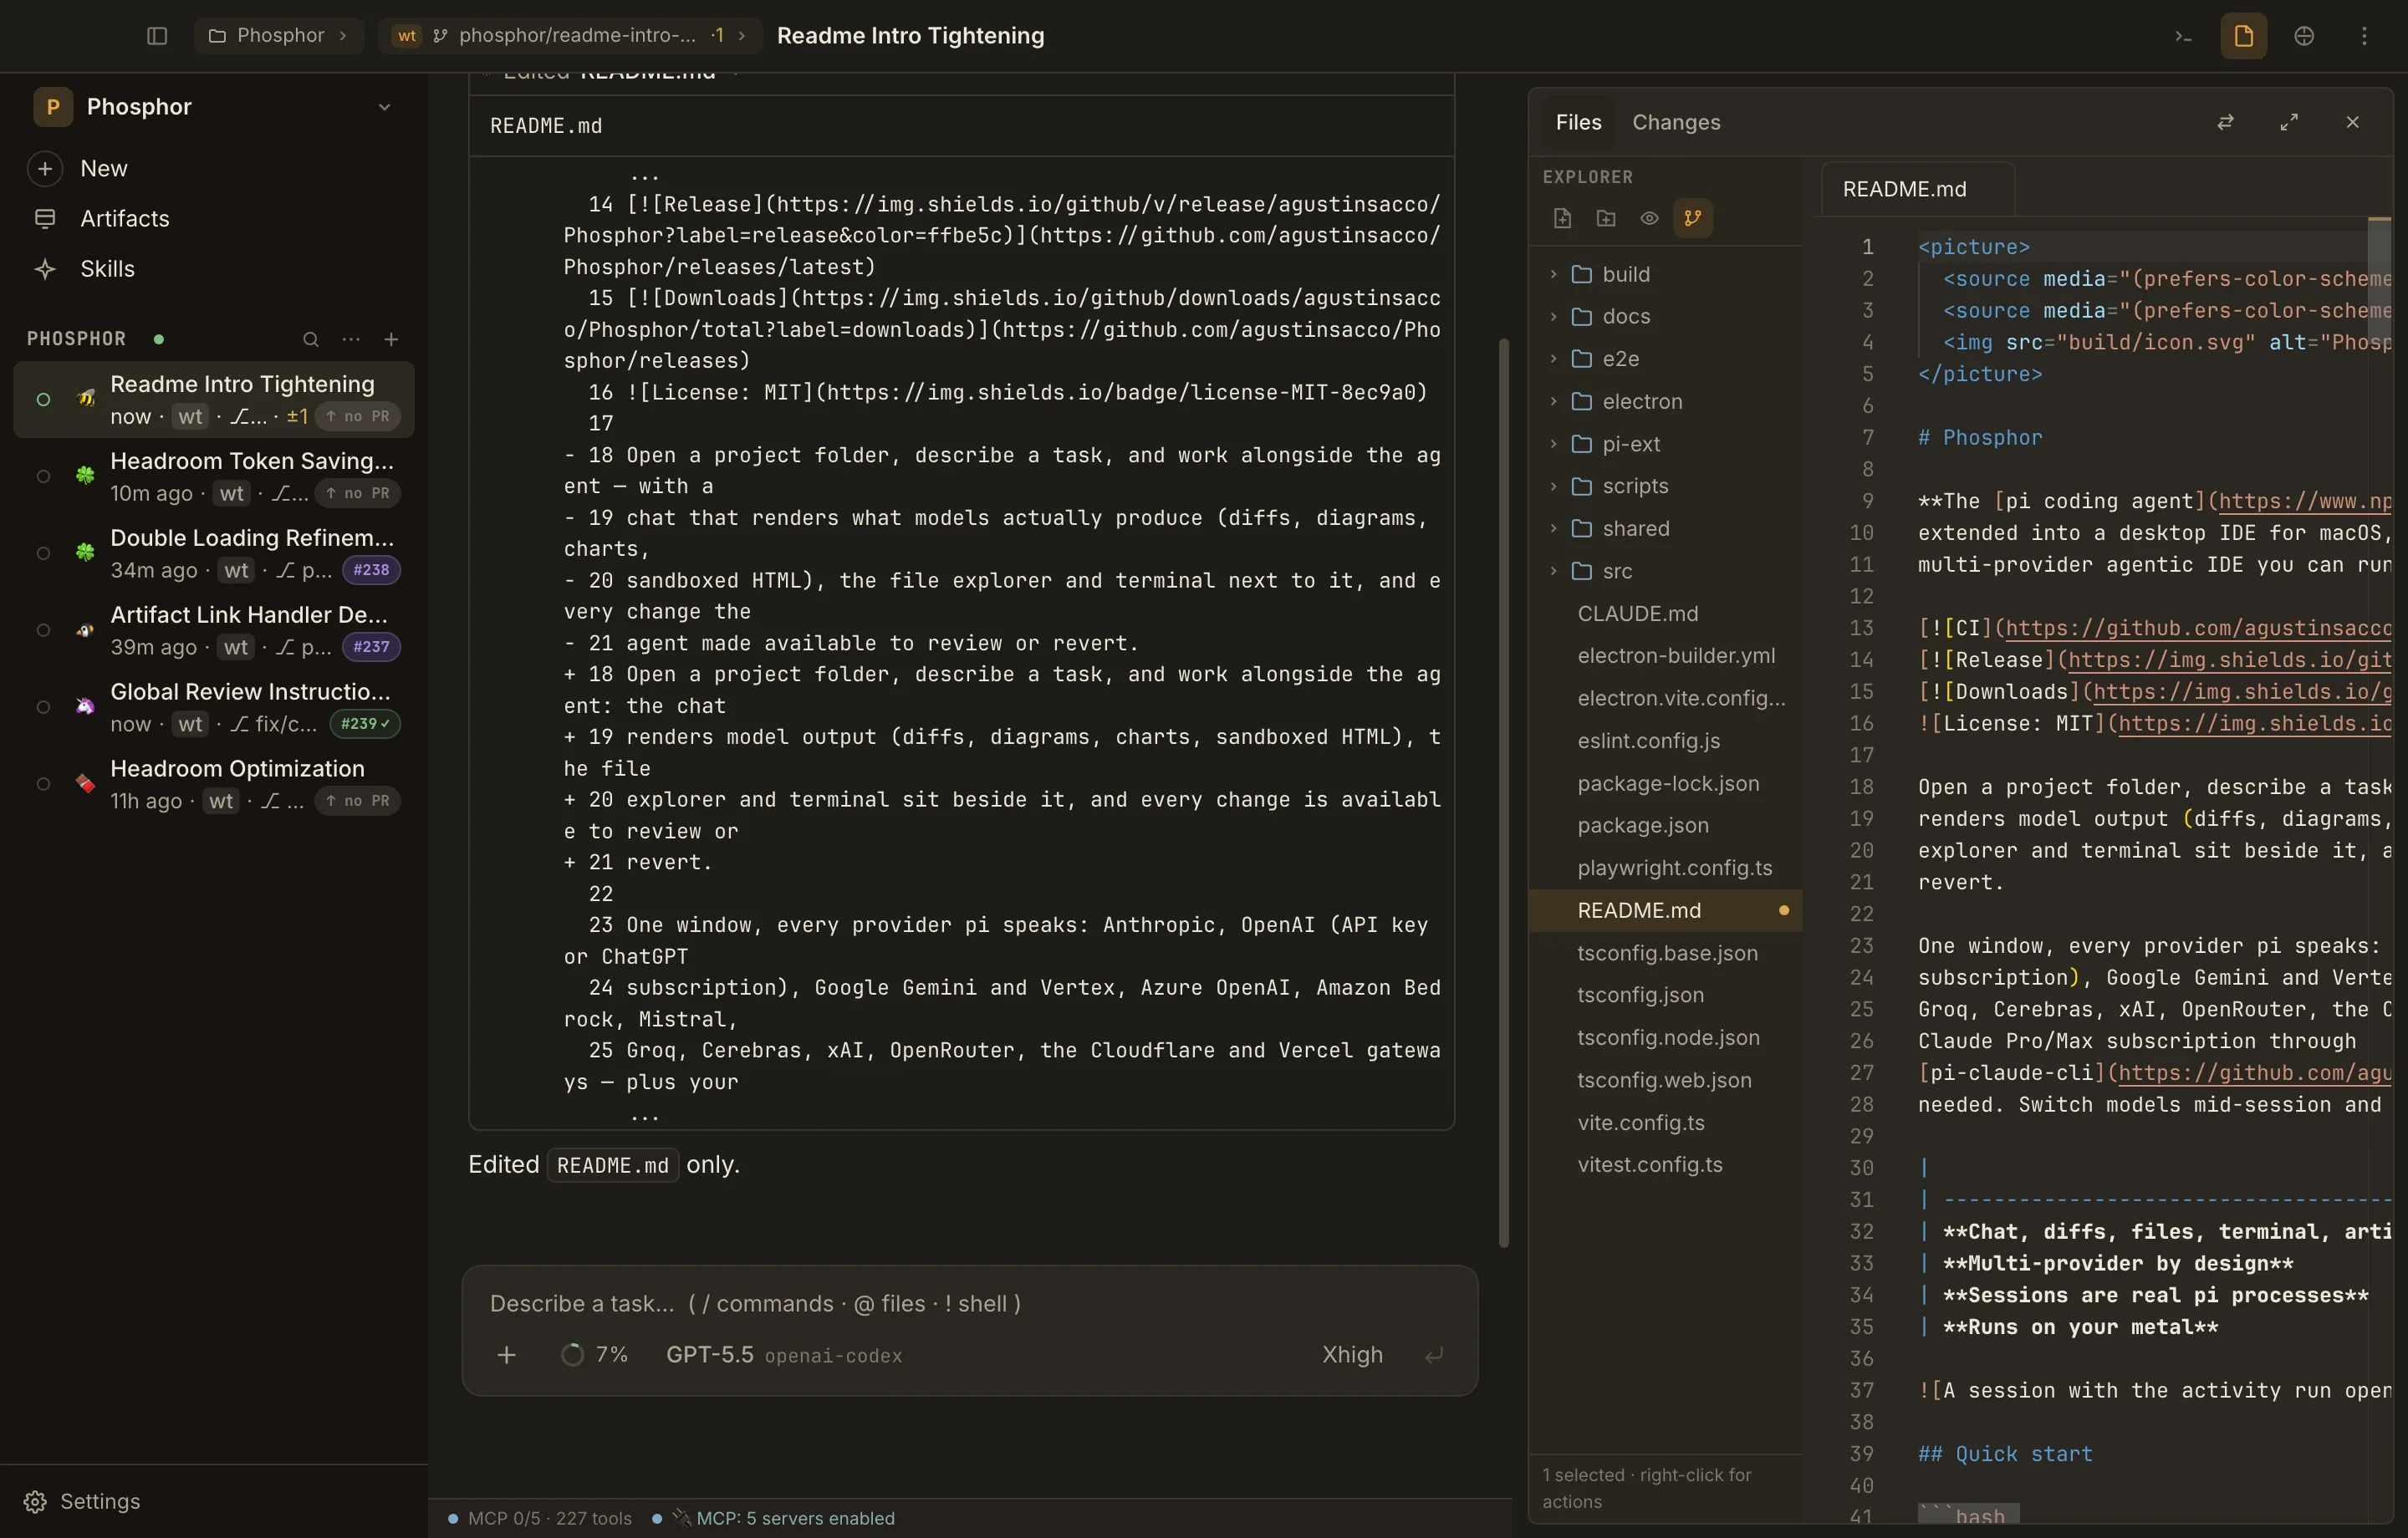Change the Xhigh reasoning level
Image resolution: width=2408 pixels, height=1538 pixels.
1352,1355
